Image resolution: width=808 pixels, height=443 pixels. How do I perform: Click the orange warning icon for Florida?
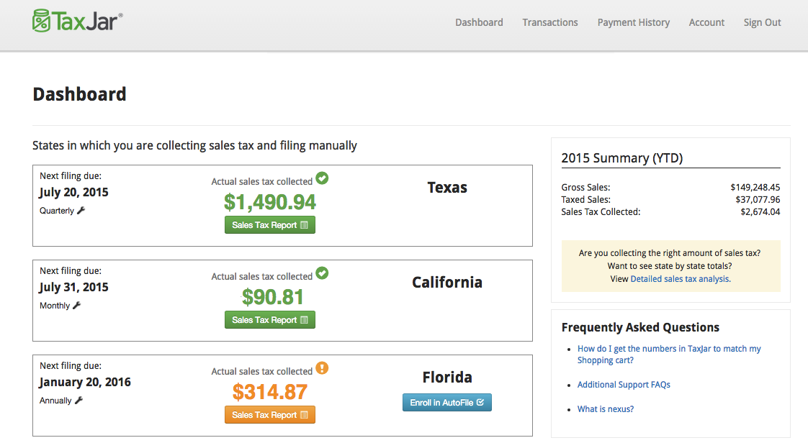point(322,368)
